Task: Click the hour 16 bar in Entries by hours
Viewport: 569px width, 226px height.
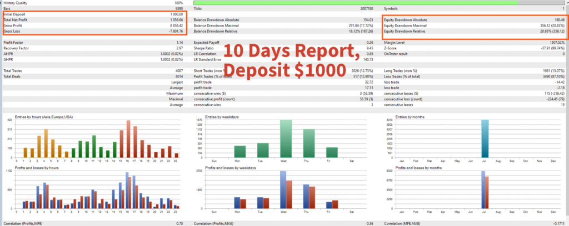Action: (x=128, y=139)
